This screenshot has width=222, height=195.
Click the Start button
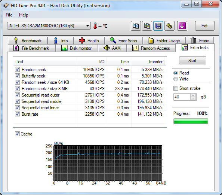[192, 61]
